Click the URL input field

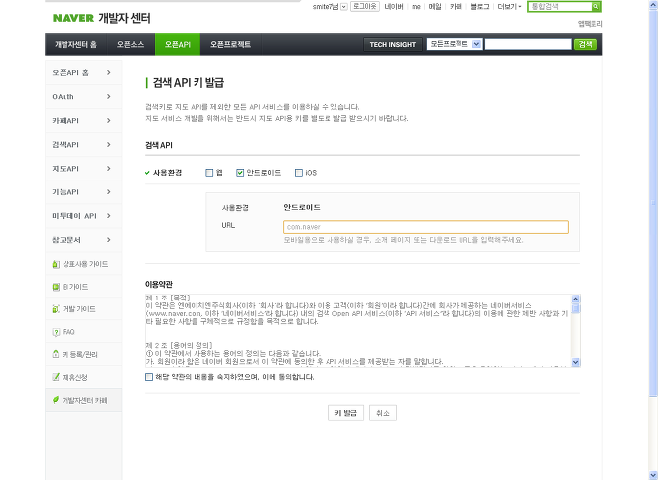click(x=426, y=227)
